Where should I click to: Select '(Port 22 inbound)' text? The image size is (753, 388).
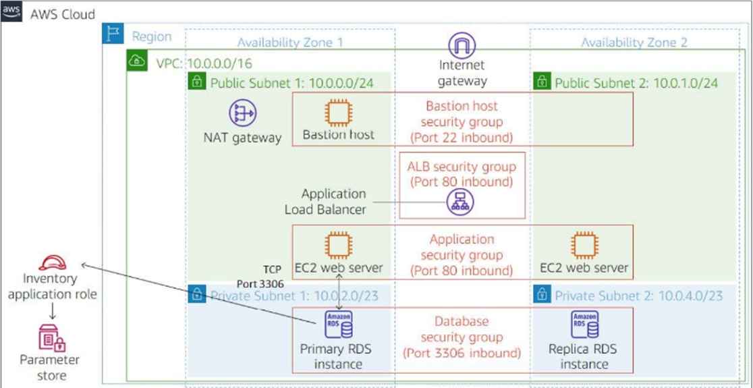coord(462,138)
